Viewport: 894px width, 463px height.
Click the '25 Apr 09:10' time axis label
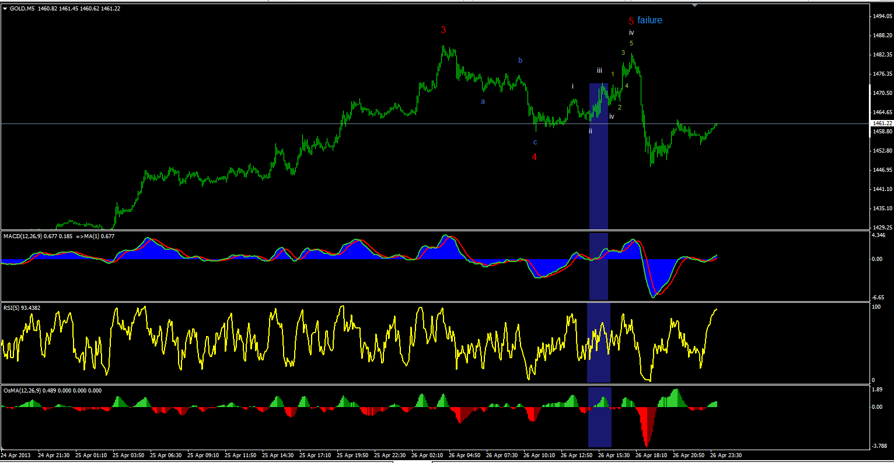pos(204,455)
